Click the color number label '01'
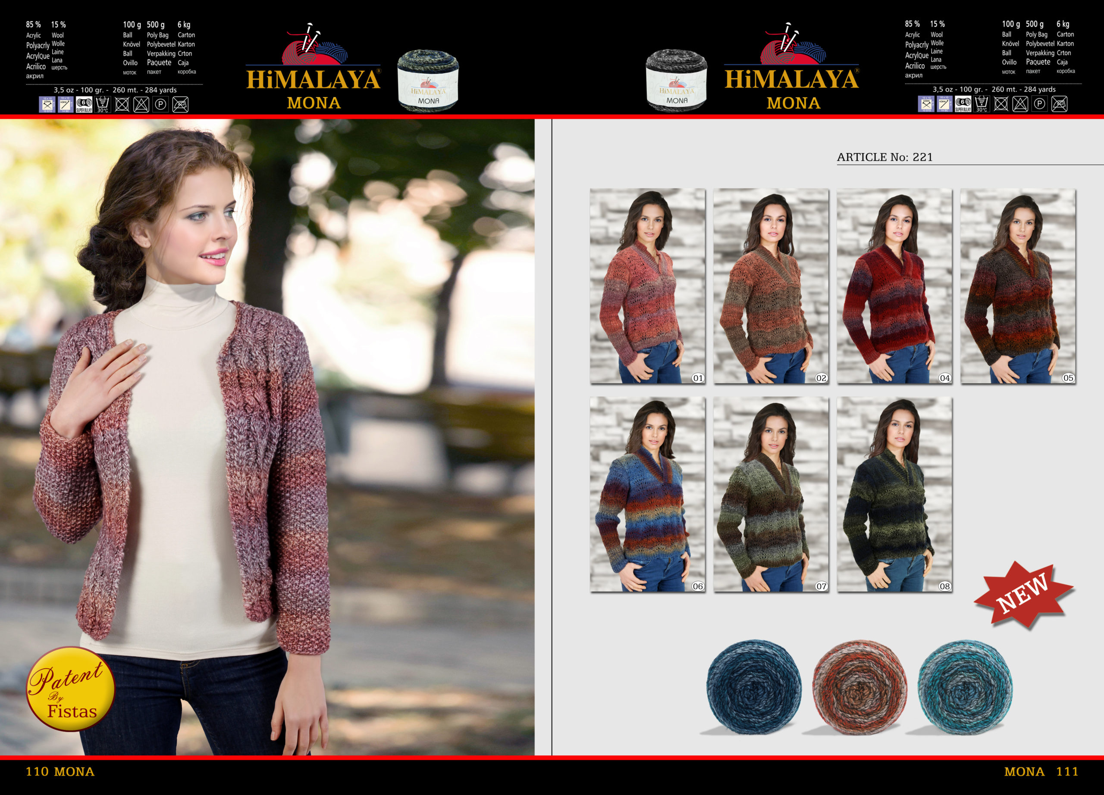Viewport: 1104px width, 795px height. [x=698, y=378]
